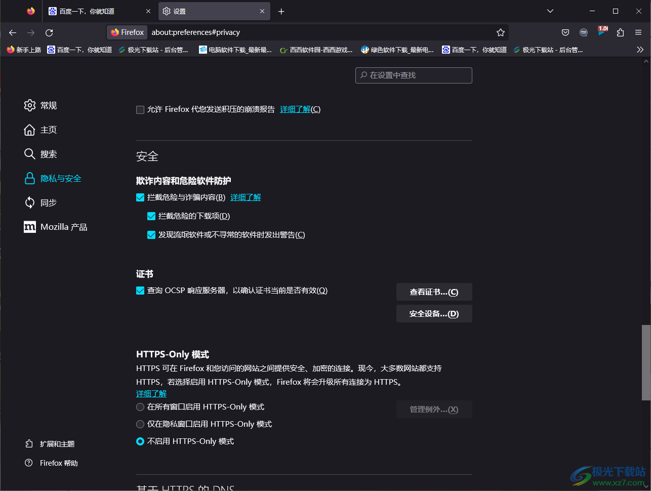Click the forward navigation arrow
Viewport: 651px width, 491px height.
tap(31, 32)
